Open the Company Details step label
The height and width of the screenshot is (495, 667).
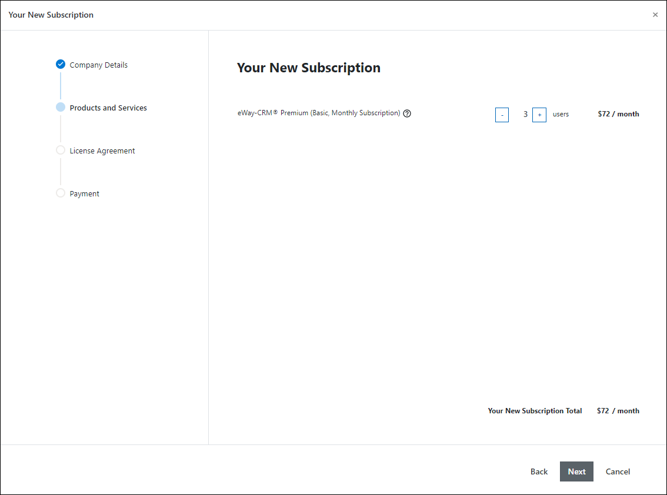99,65
